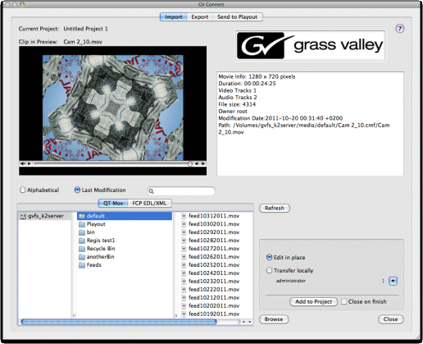Screen dimensions: 423x344
Task: Play the clip with the play button
Action: click(29, 163)
